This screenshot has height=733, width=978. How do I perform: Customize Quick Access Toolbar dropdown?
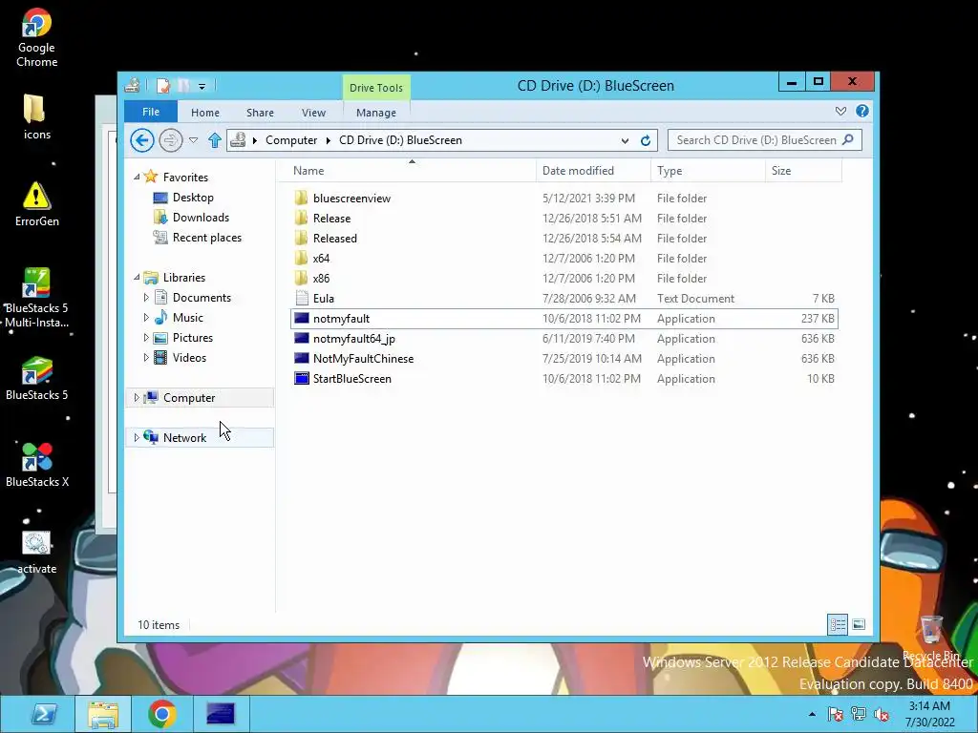click(202, 87)
